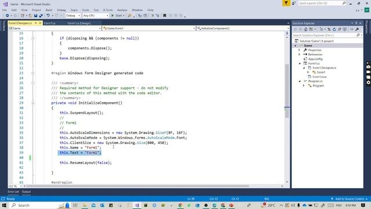Select Solution 'Game' root node
This screenshot has width=371, height=209.
317,41
